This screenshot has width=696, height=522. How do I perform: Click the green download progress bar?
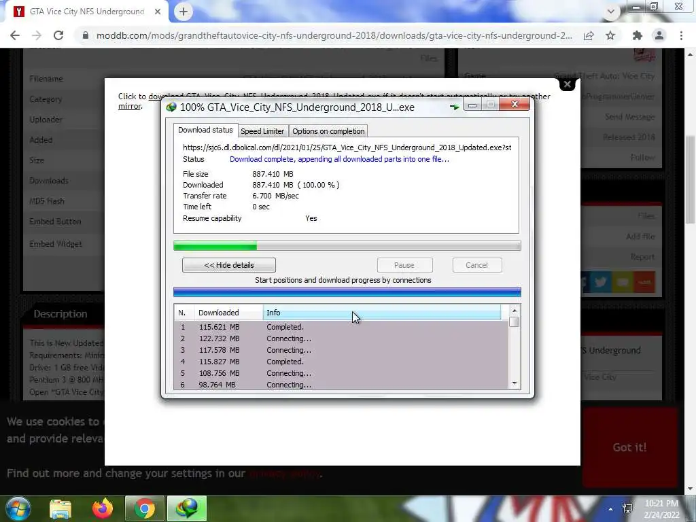(x=347, y=245)
